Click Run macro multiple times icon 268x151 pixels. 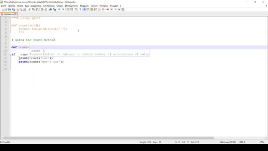pyautogui.click(x=119, y=9)
